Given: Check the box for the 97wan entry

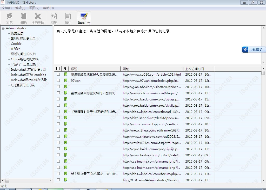Looking at the screenshot, I should click(x=58, y=81).
